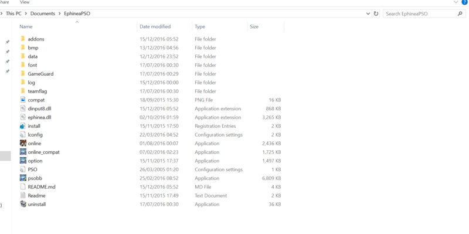Click EphineaPSO breadcrumb segment
The image size is (469, 234).
(x=77, y=13)
